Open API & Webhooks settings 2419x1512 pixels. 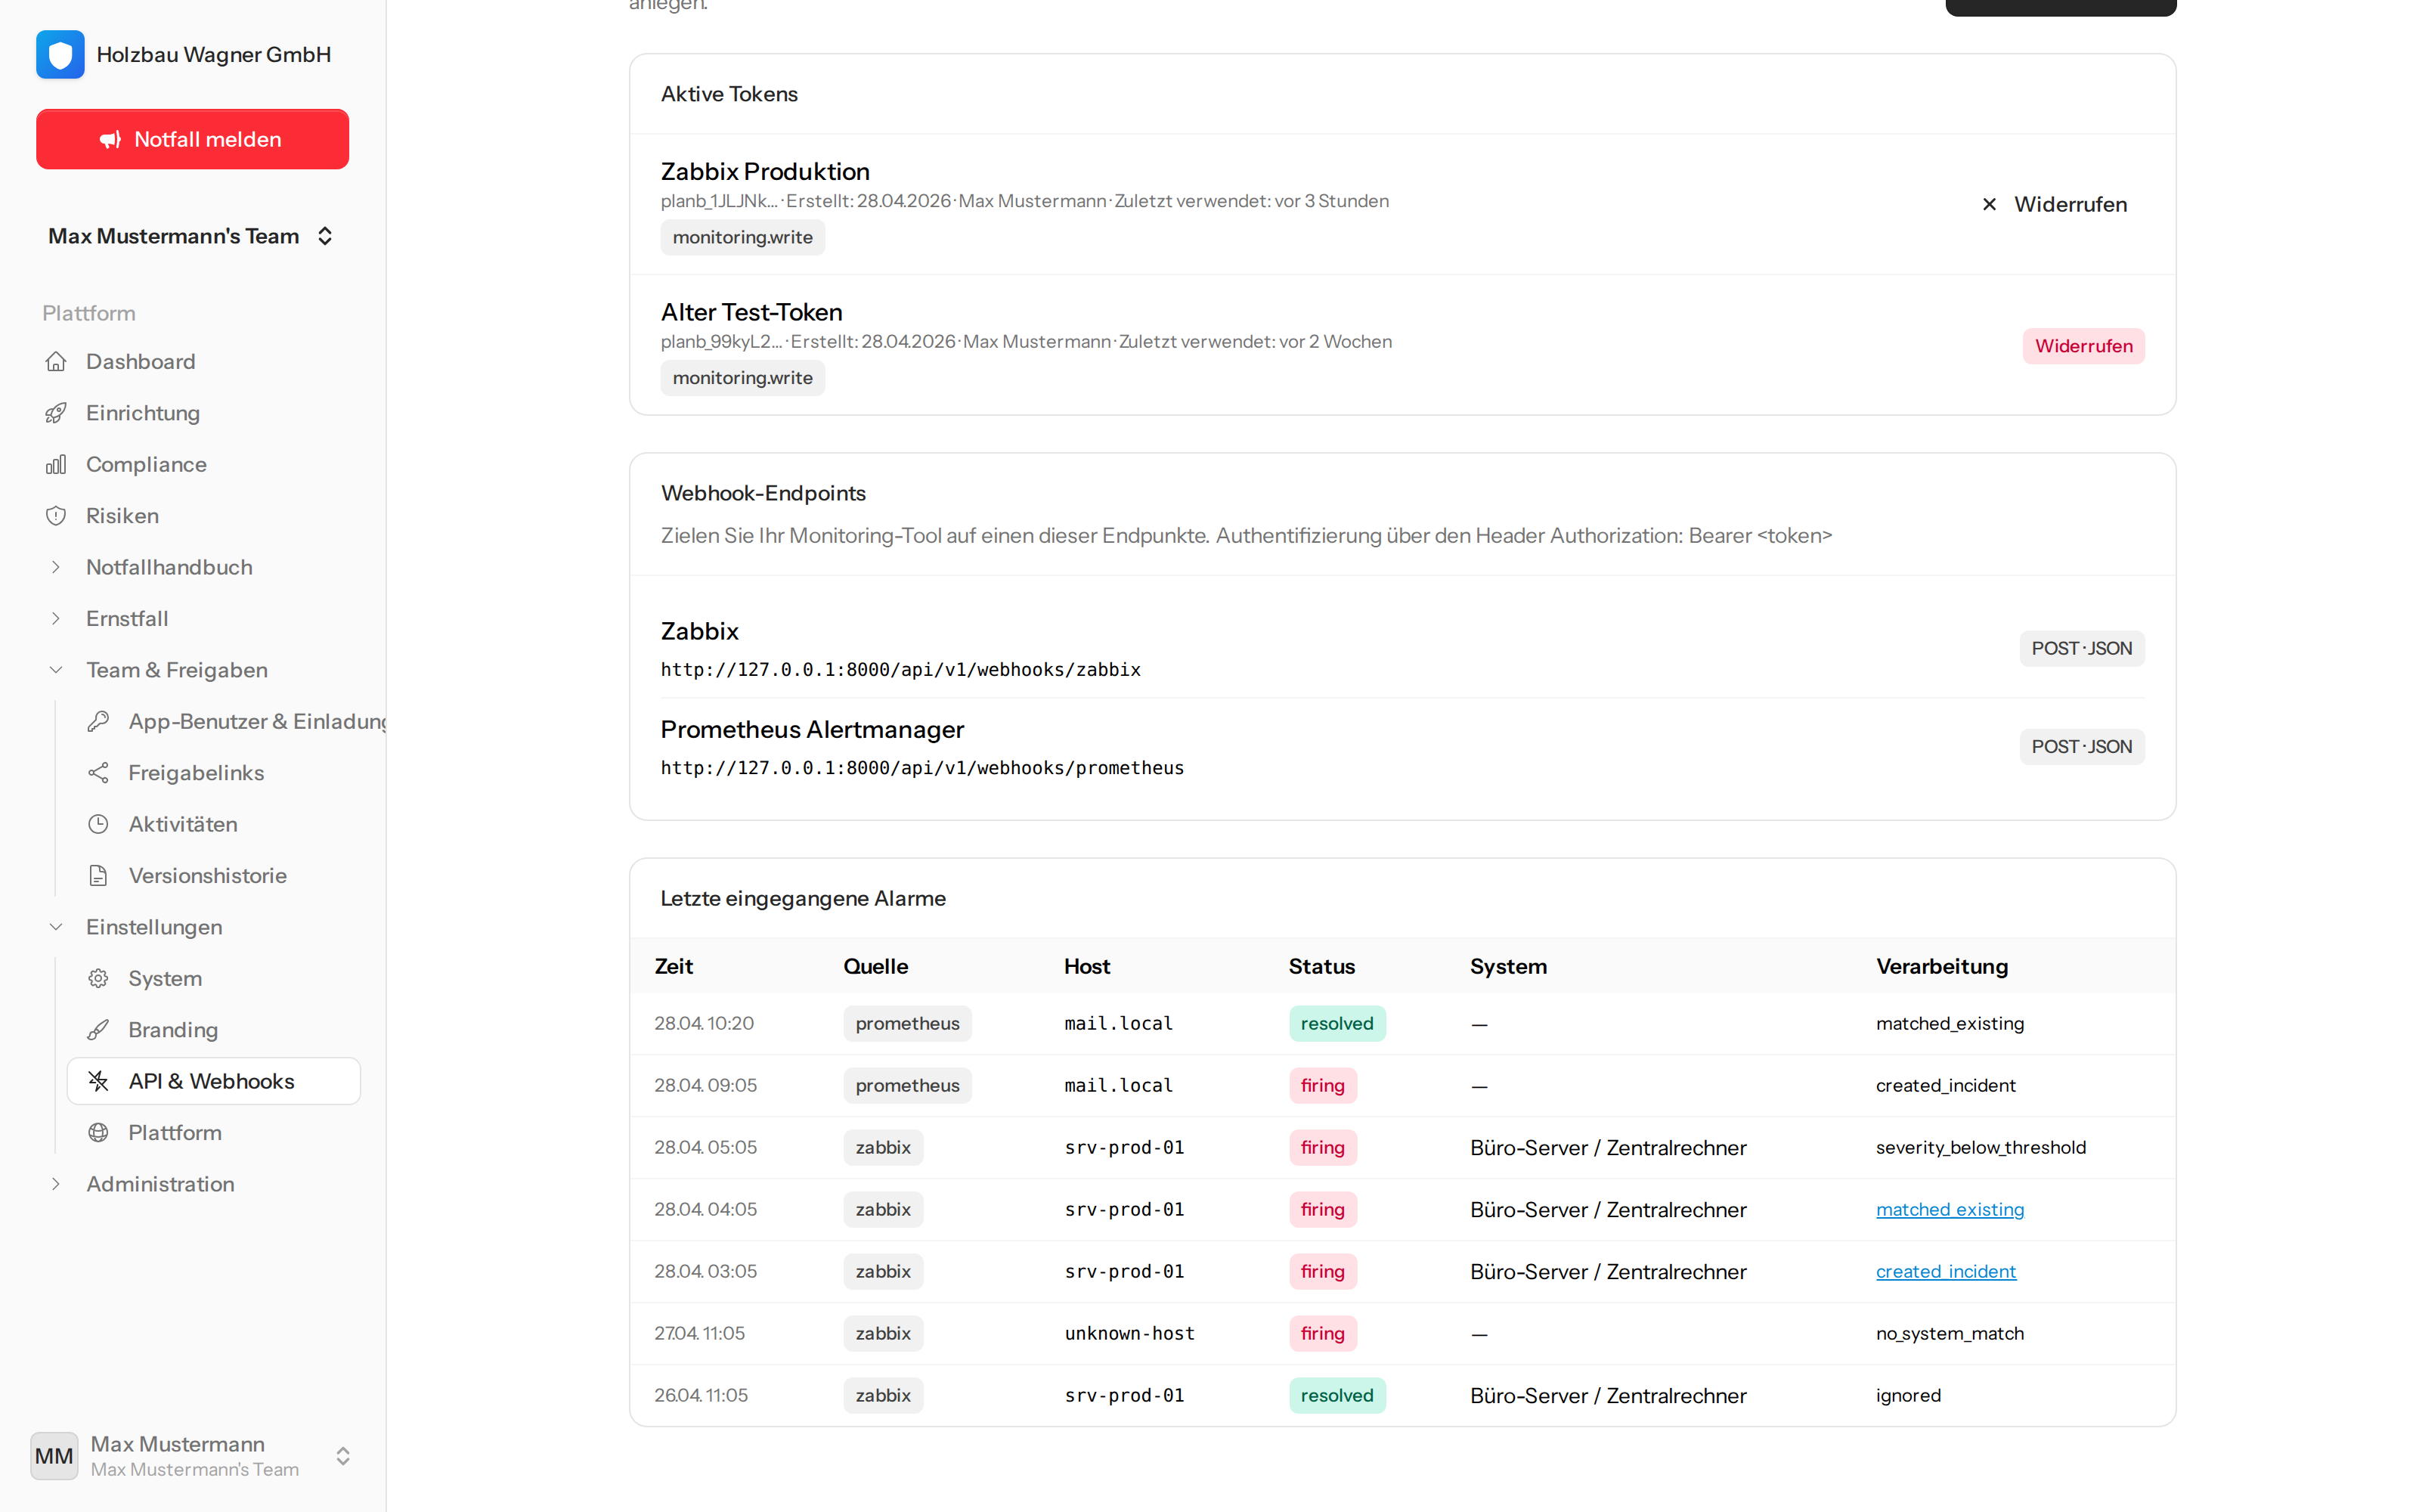(x=214, y=1081)
